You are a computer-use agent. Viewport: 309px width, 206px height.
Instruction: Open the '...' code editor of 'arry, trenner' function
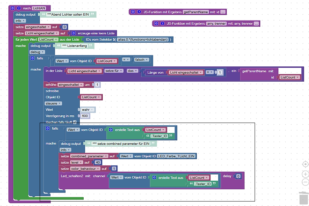pyautogui.click(x=256, y=24)
